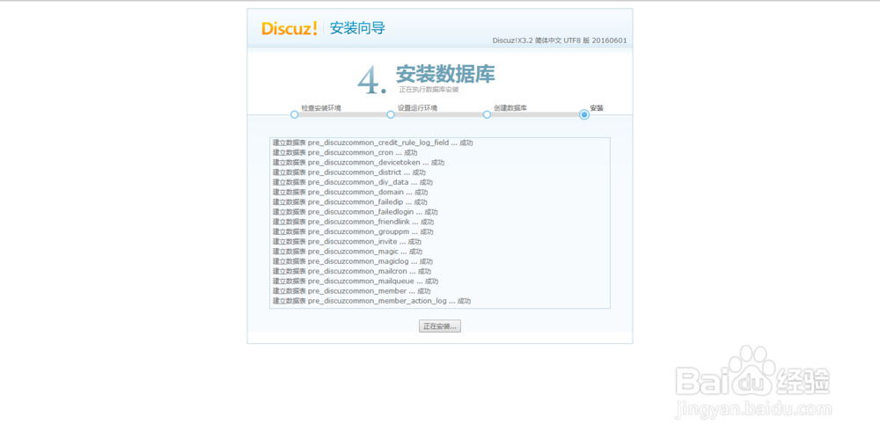Click the pre_discuzcommon_member ... 成功 log line

tap(352, 291)
